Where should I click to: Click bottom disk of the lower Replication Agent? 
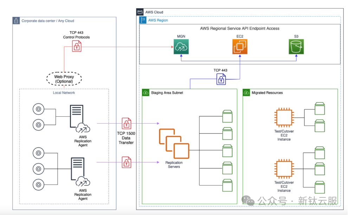tap(38, 184)
